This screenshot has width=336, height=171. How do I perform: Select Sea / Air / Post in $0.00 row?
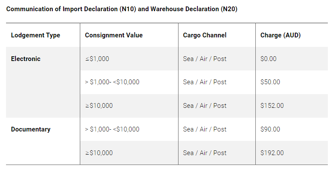[x=205, y=59]
